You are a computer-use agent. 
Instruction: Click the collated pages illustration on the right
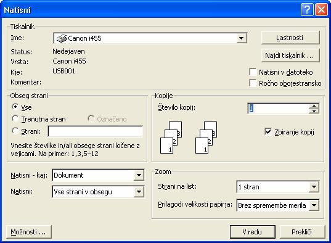(206, 138)
